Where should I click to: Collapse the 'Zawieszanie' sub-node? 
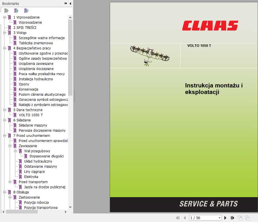coord(10,146)
